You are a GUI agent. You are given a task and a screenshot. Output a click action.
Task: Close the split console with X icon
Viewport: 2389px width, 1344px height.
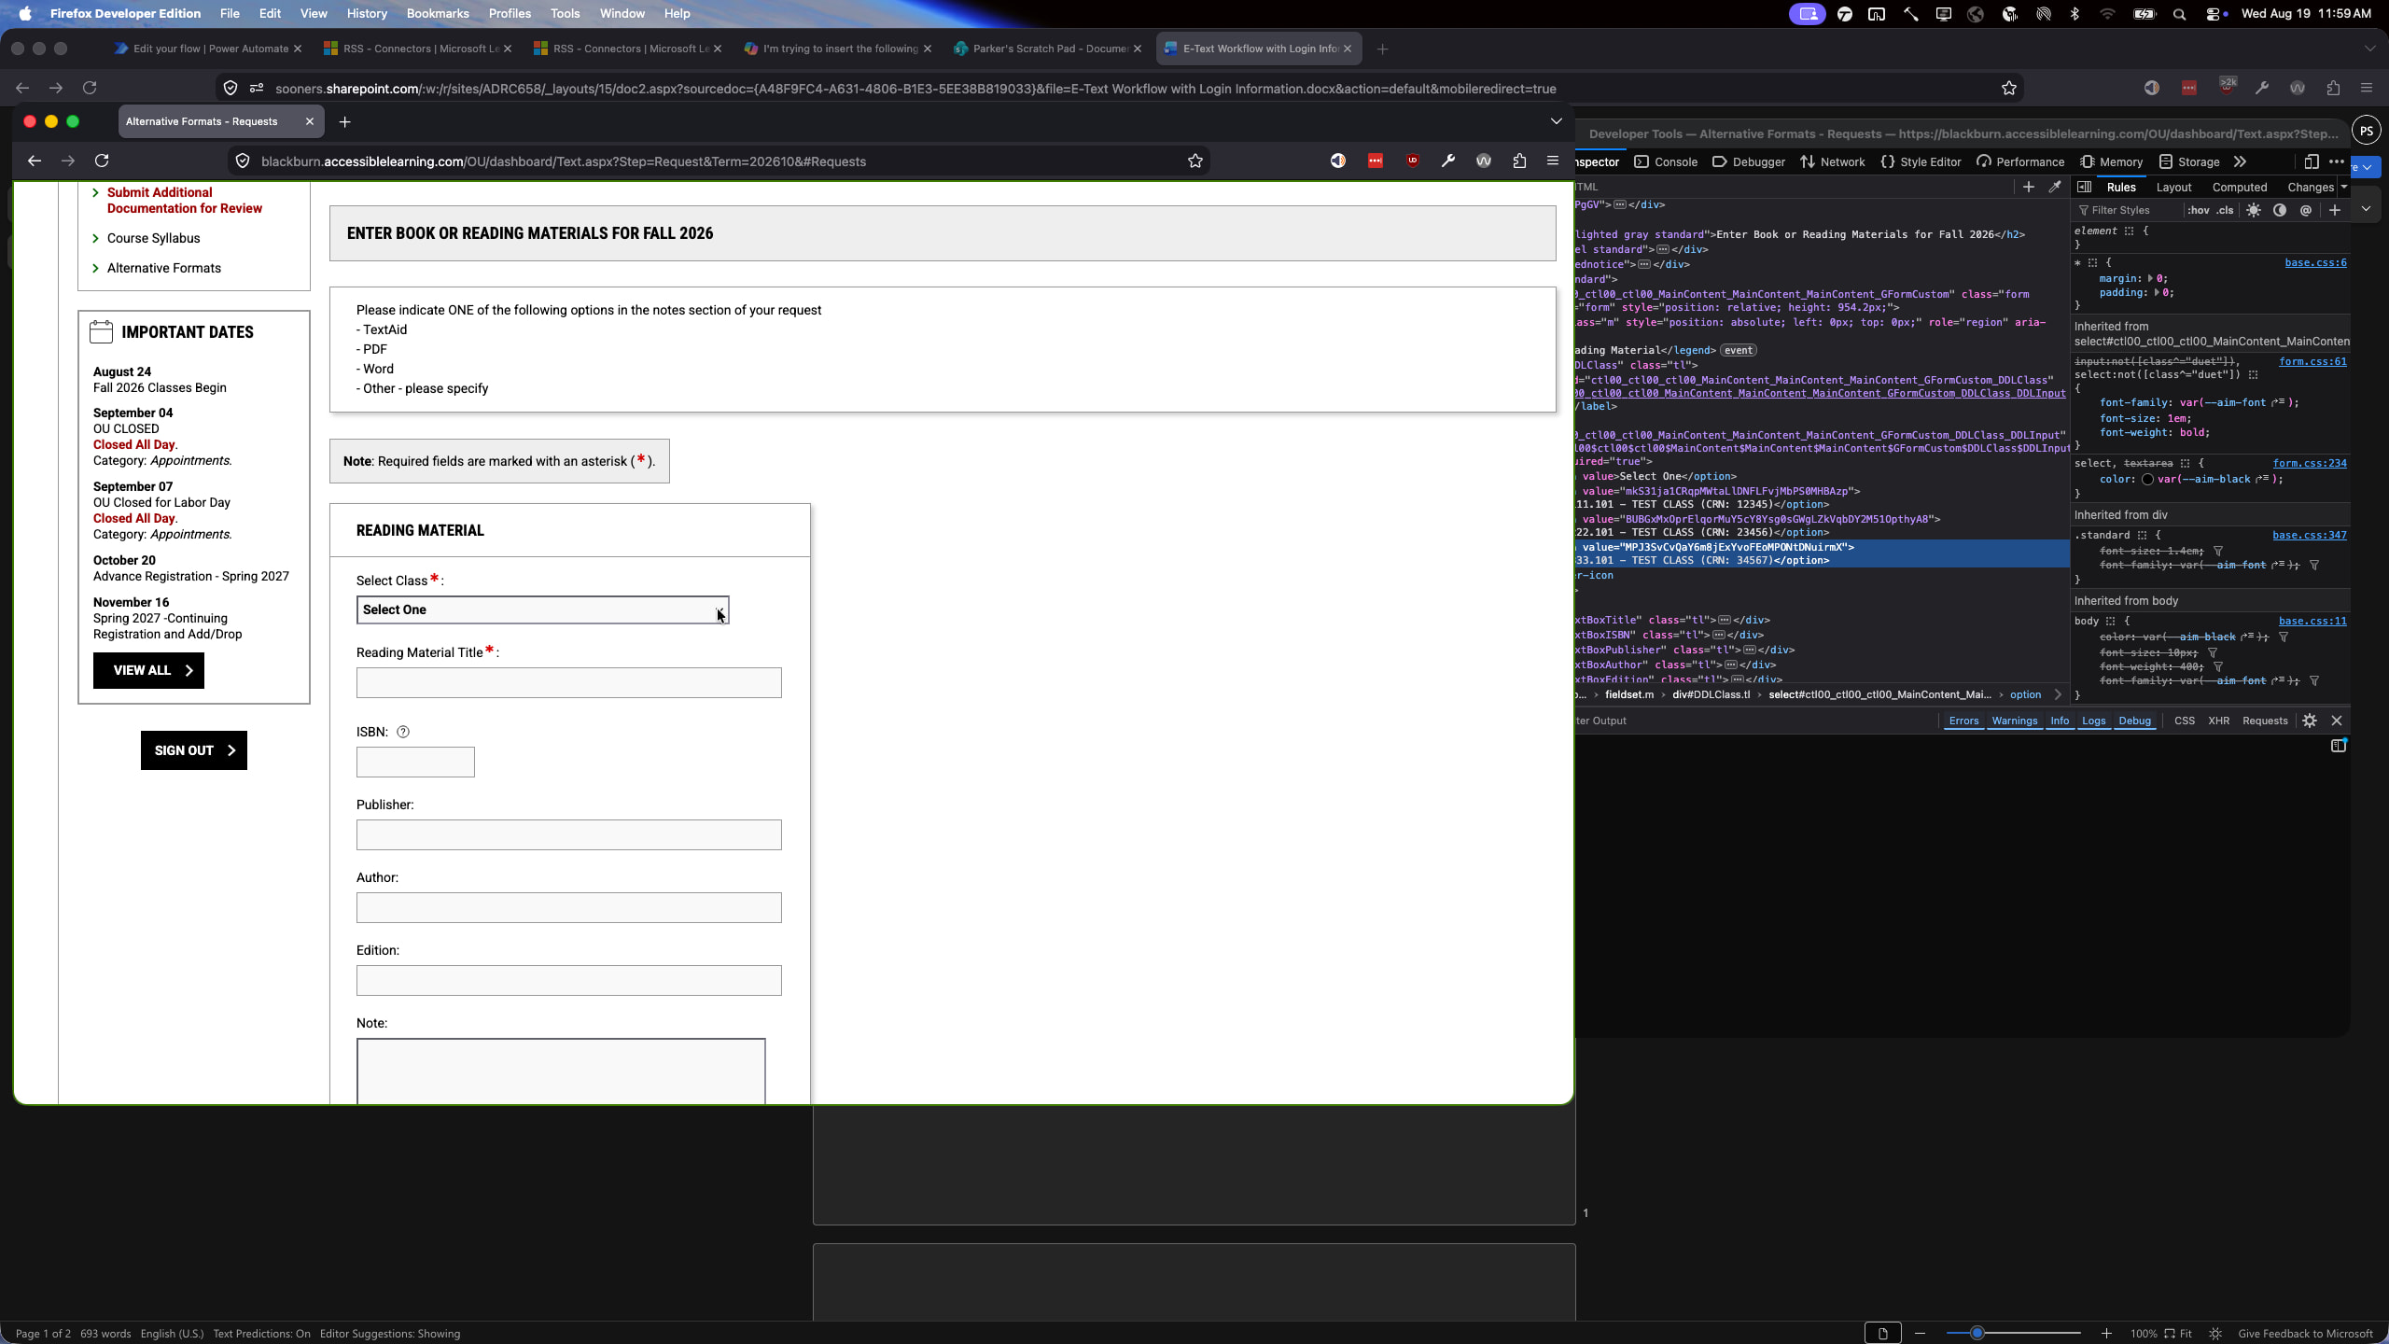[2337, 721]
